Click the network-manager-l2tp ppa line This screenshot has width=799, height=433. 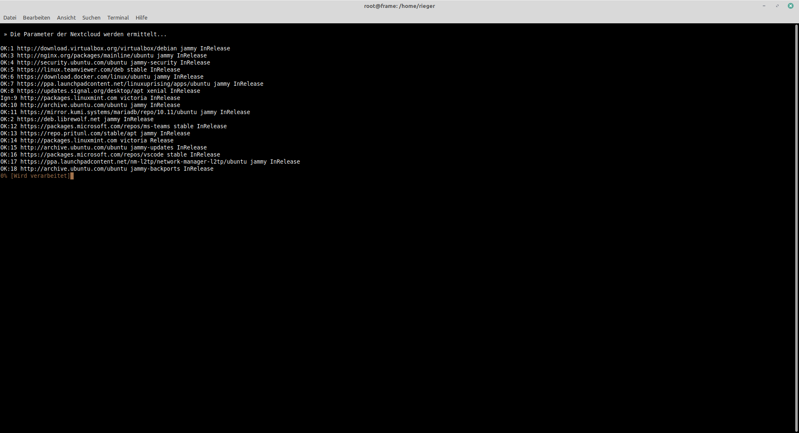pyautogui.click(x=150, y=162)
